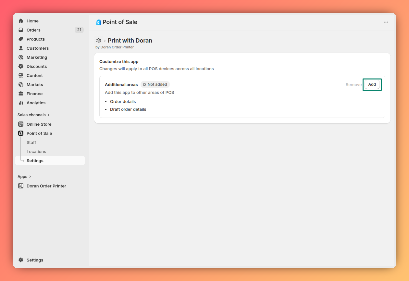Click the Point of Sale header title
409x281 pixels.
click(x=120, y=22)
